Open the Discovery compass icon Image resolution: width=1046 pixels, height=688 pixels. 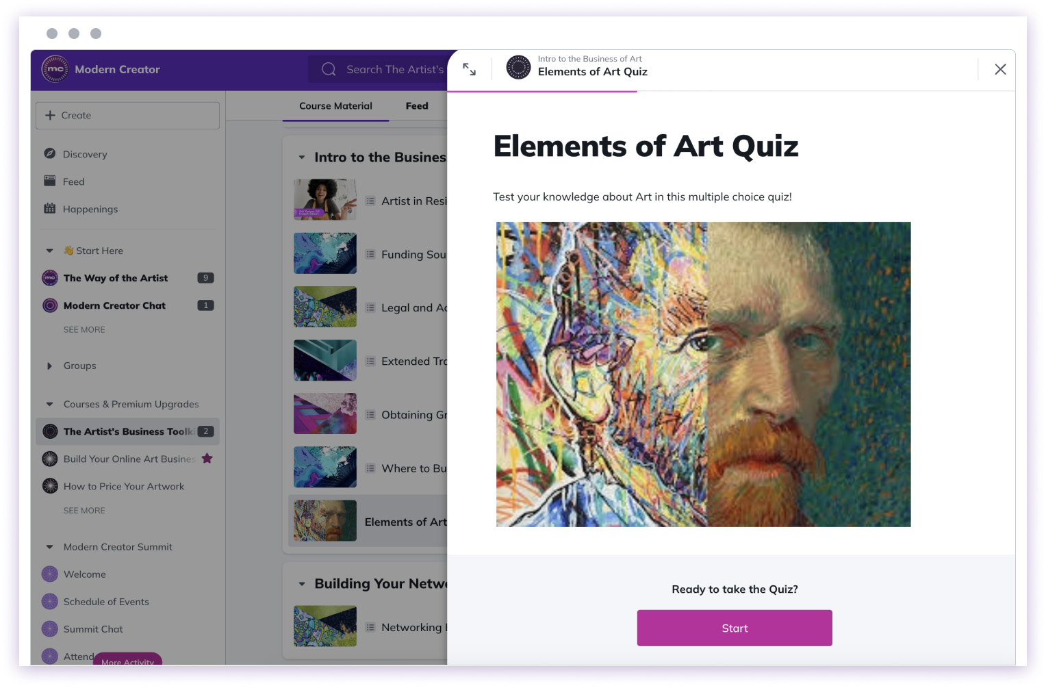(x=49, y=153)
